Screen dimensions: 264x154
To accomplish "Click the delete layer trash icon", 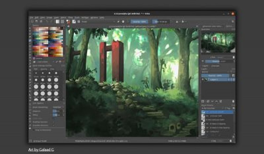I will [x=233, y=101].
